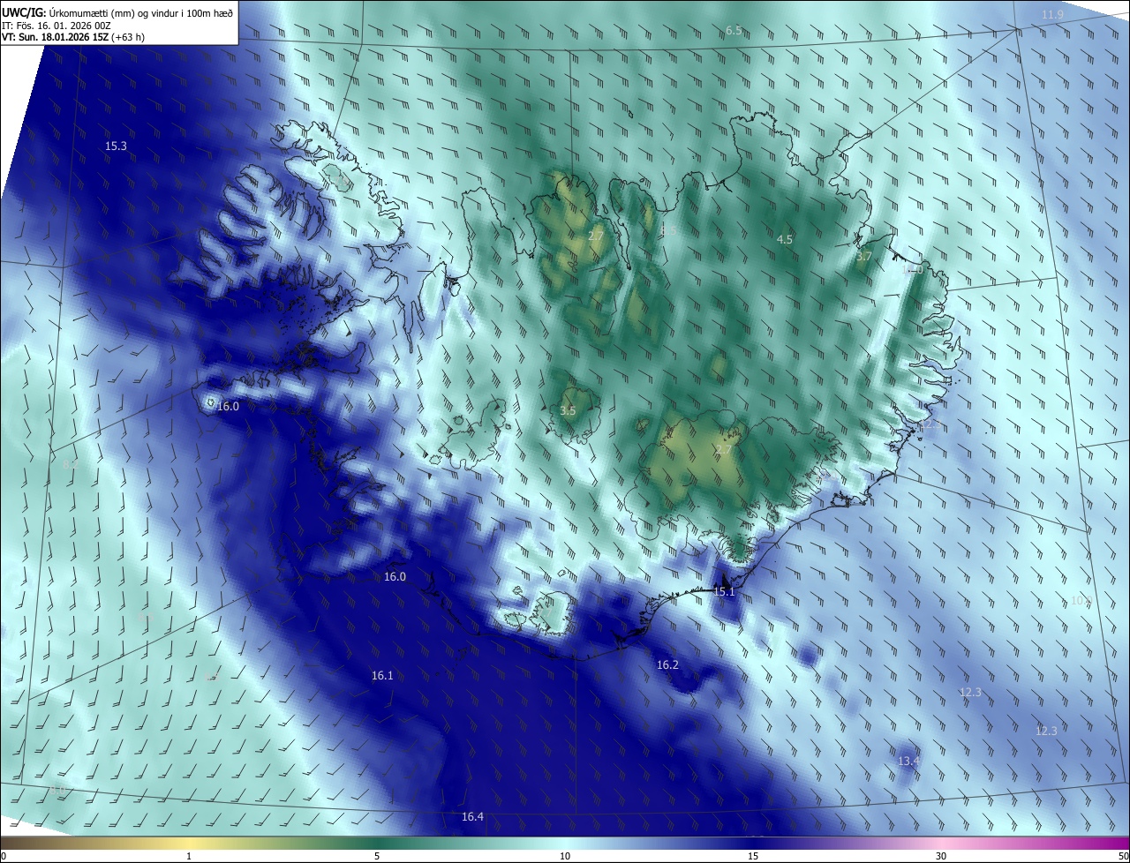Click the 13.4 value label on the map
Viewport: 1130px width, 863px height.
click(x=908, y=761)
